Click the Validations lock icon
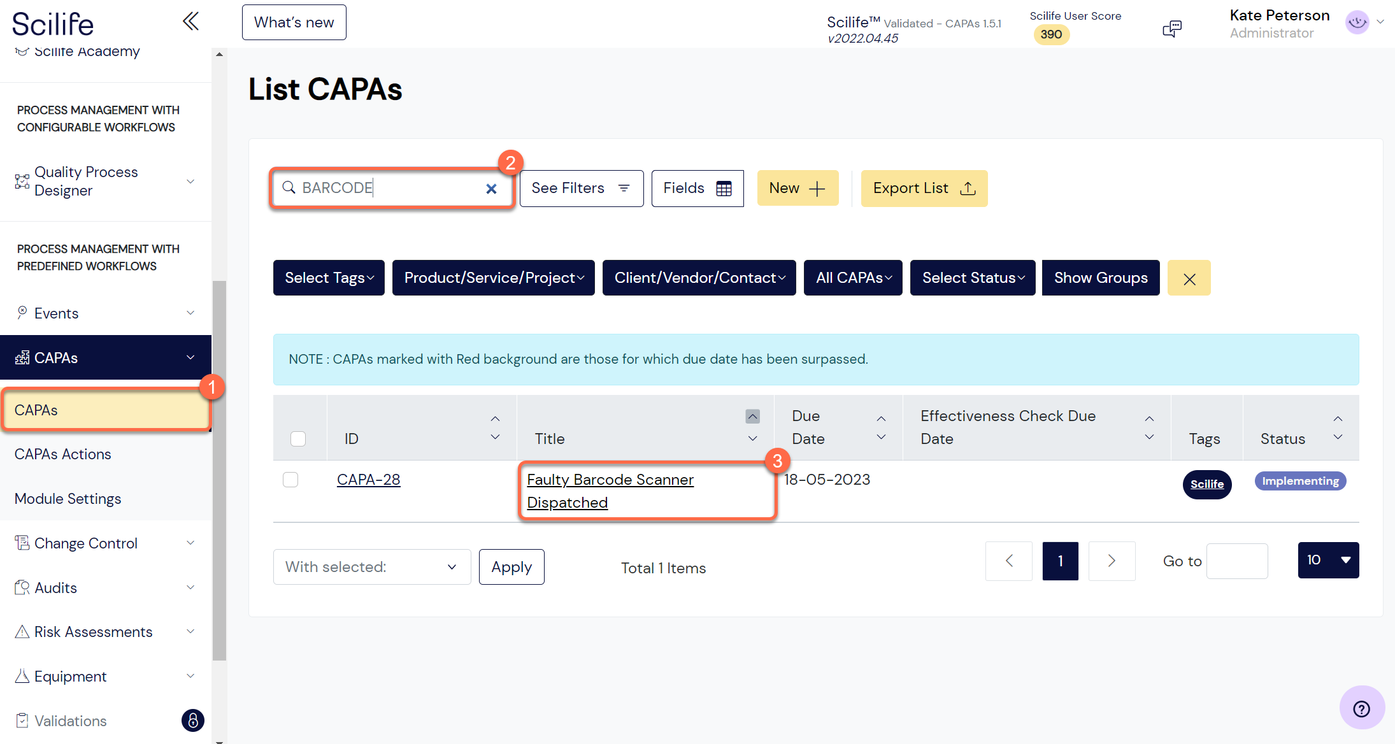The height and width of the screenshot is (744, 1395). coord(192,720)
